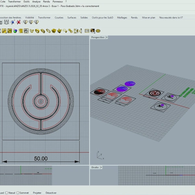Click the Désactiver snap option
Screen dimensions: 195x195
point(51,193)
